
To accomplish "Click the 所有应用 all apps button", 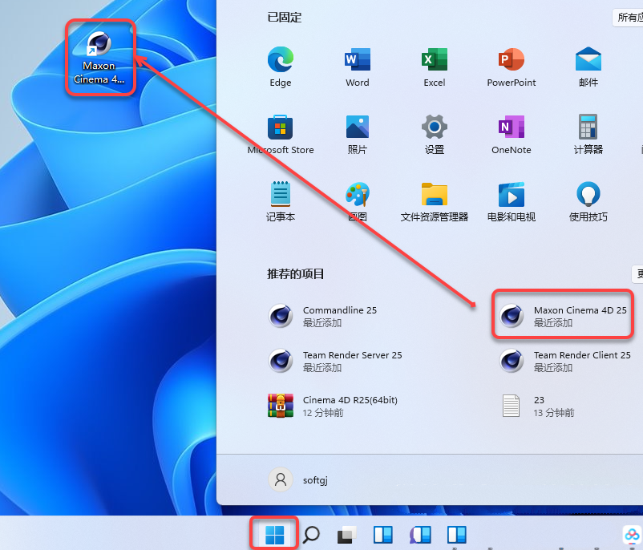I will point(628,18).
